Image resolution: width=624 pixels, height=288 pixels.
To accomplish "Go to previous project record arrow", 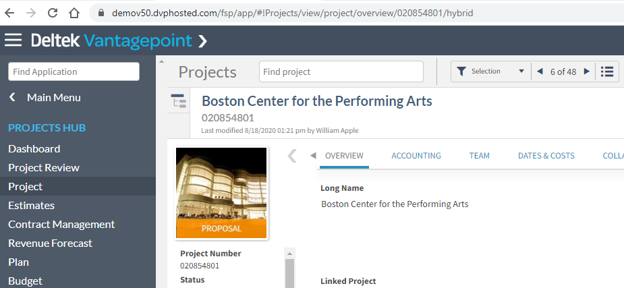I will (x=540, y=71).
